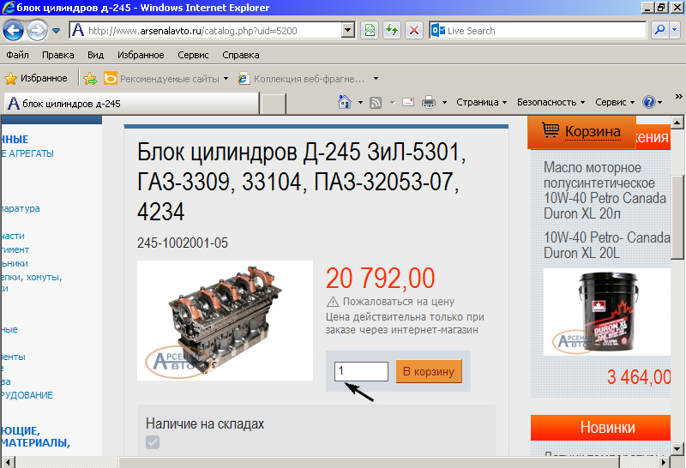Expand the address bar history dropdown
Screen dimensions: 686x468
coord(348,31)
